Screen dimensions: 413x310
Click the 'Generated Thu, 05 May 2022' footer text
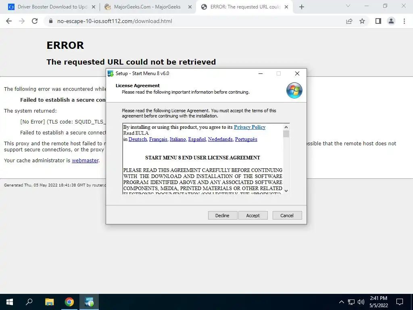(55, 185)
